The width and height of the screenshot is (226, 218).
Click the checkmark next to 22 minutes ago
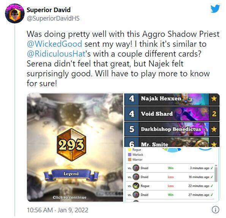pyautogui.click(x=212, y=186)
